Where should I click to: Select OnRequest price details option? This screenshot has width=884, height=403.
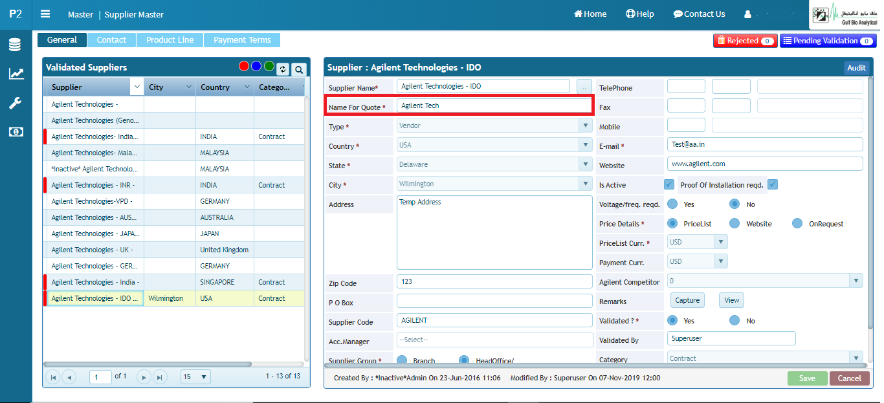click(x=797, y=223)
